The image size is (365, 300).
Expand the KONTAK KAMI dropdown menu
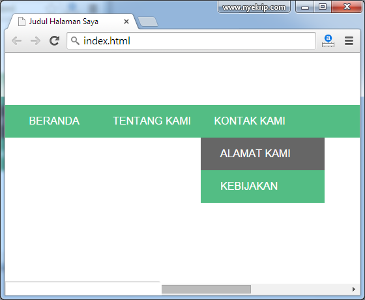coord(250,121)
